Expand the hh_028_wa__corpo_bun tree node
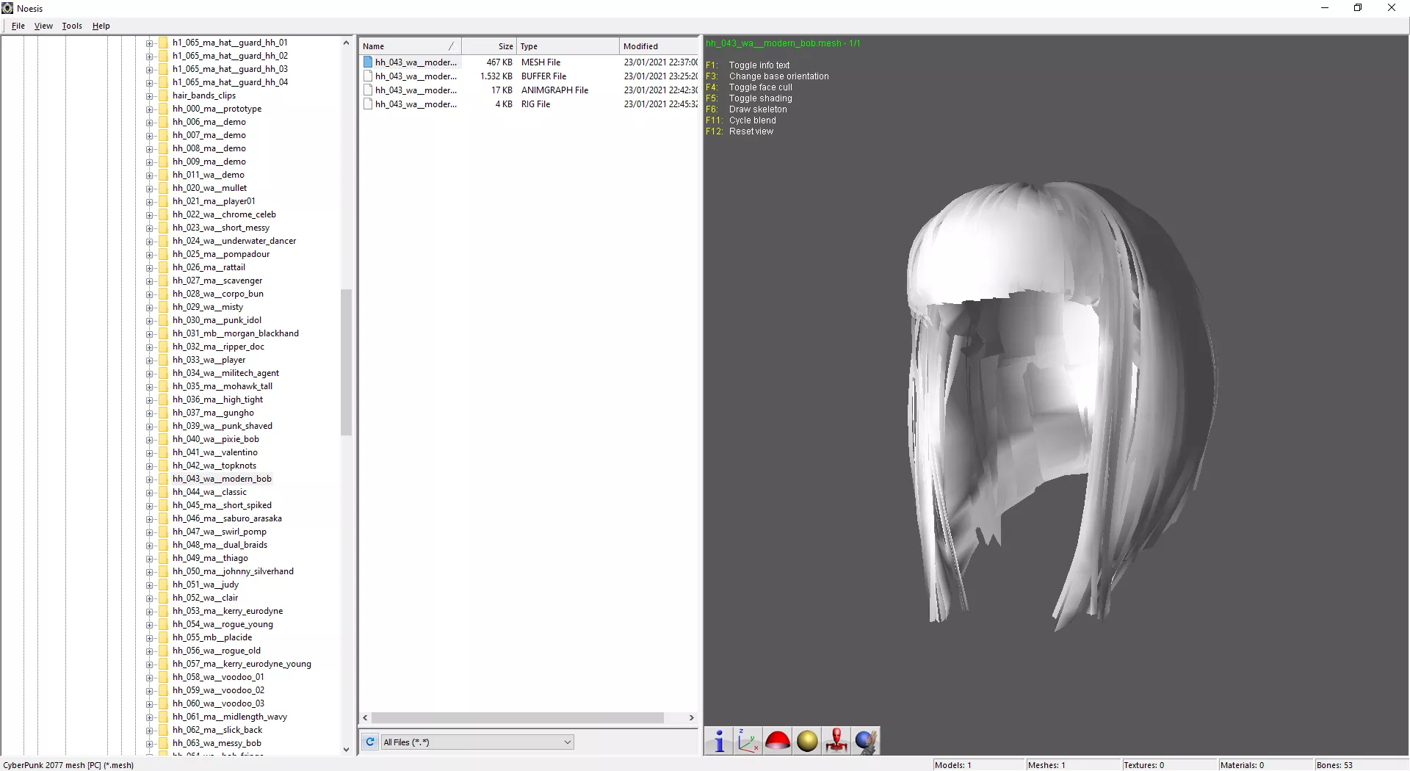Viewport: 1410px width, 771px height. (149, 294)
